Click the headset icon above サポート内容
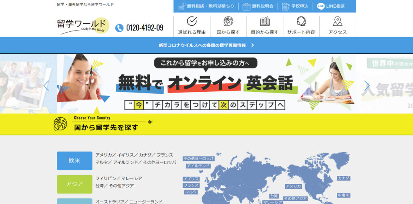Screen dimensions: 413x204 tap(301, 21)
